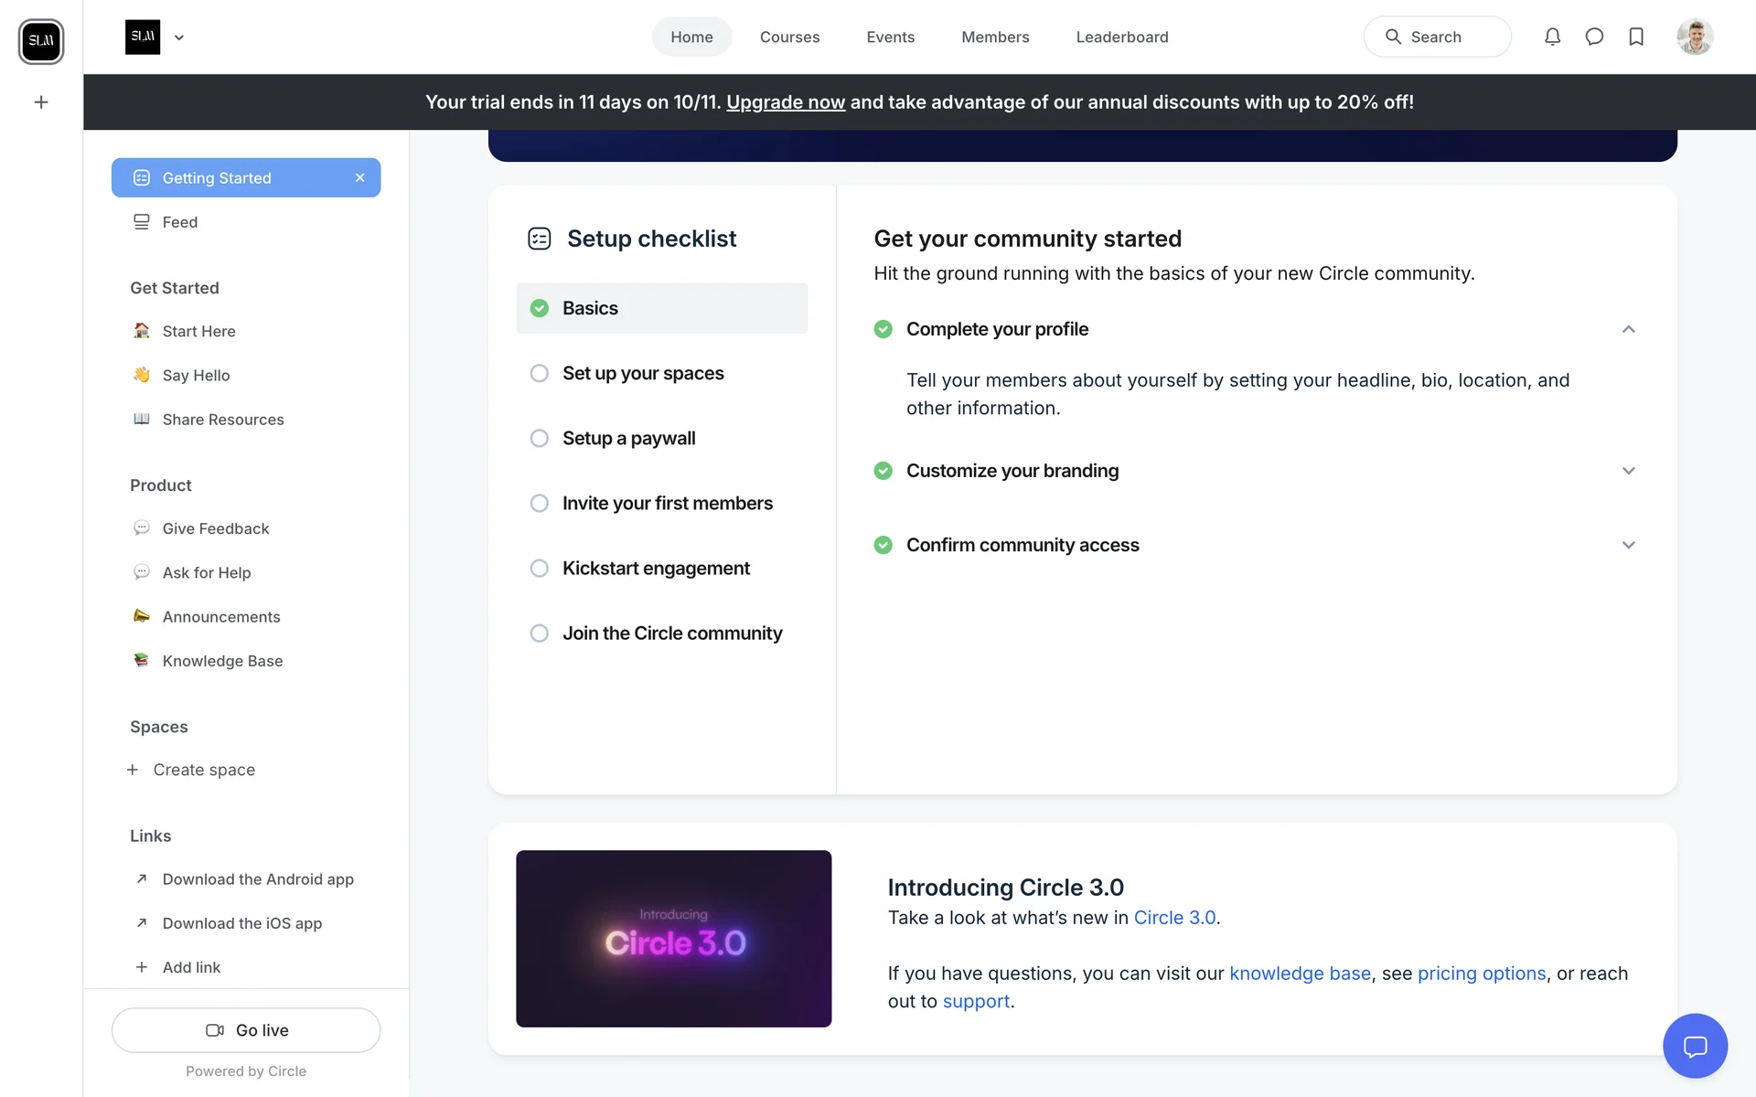This screenshot has width=1756, height=1097.
Task: Open direct messages chat bubble icon
Action: [1594, 37]
